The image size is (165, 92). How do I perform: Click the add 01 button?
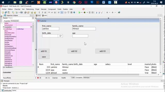(44, 51)
